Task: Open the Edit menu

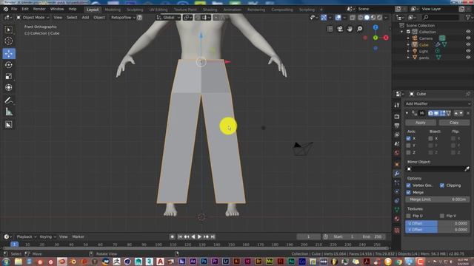Action: (x=25, y=9)
